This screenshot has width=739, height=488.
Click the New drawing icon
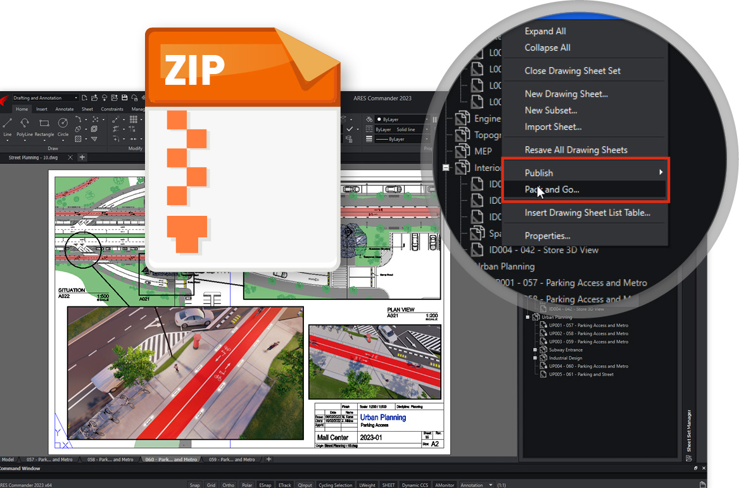(84, 98)
